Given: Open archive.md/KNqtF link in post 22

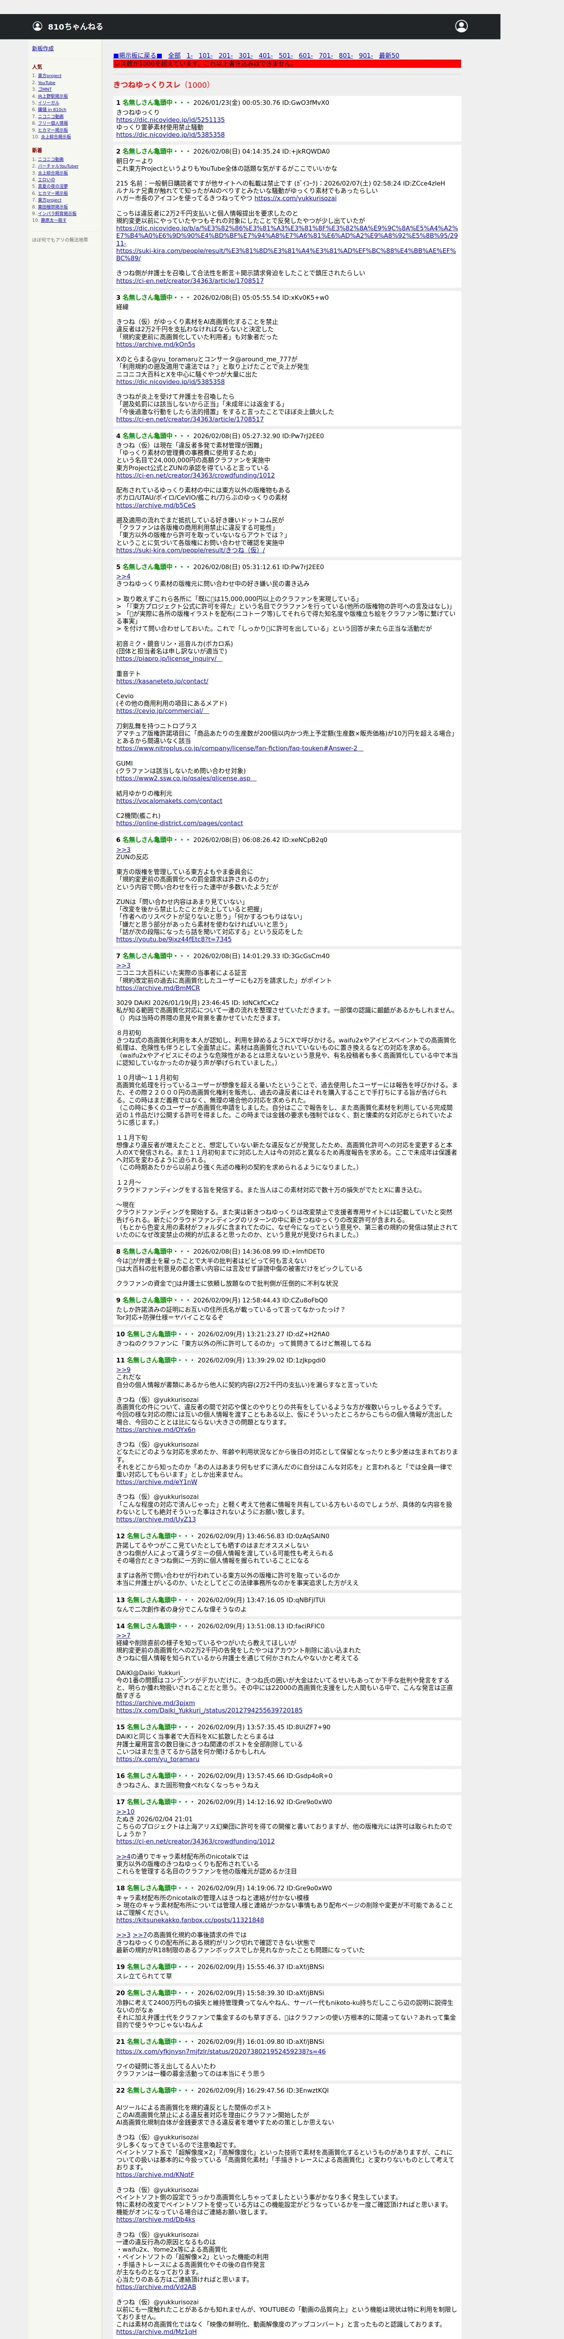Looking at the screenshot, I should click(155, 2174).
